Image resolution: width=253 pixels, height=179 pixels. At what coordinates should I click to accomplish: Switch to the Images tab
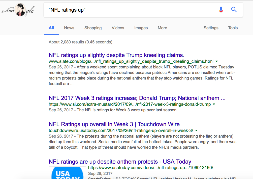(141, 28)
